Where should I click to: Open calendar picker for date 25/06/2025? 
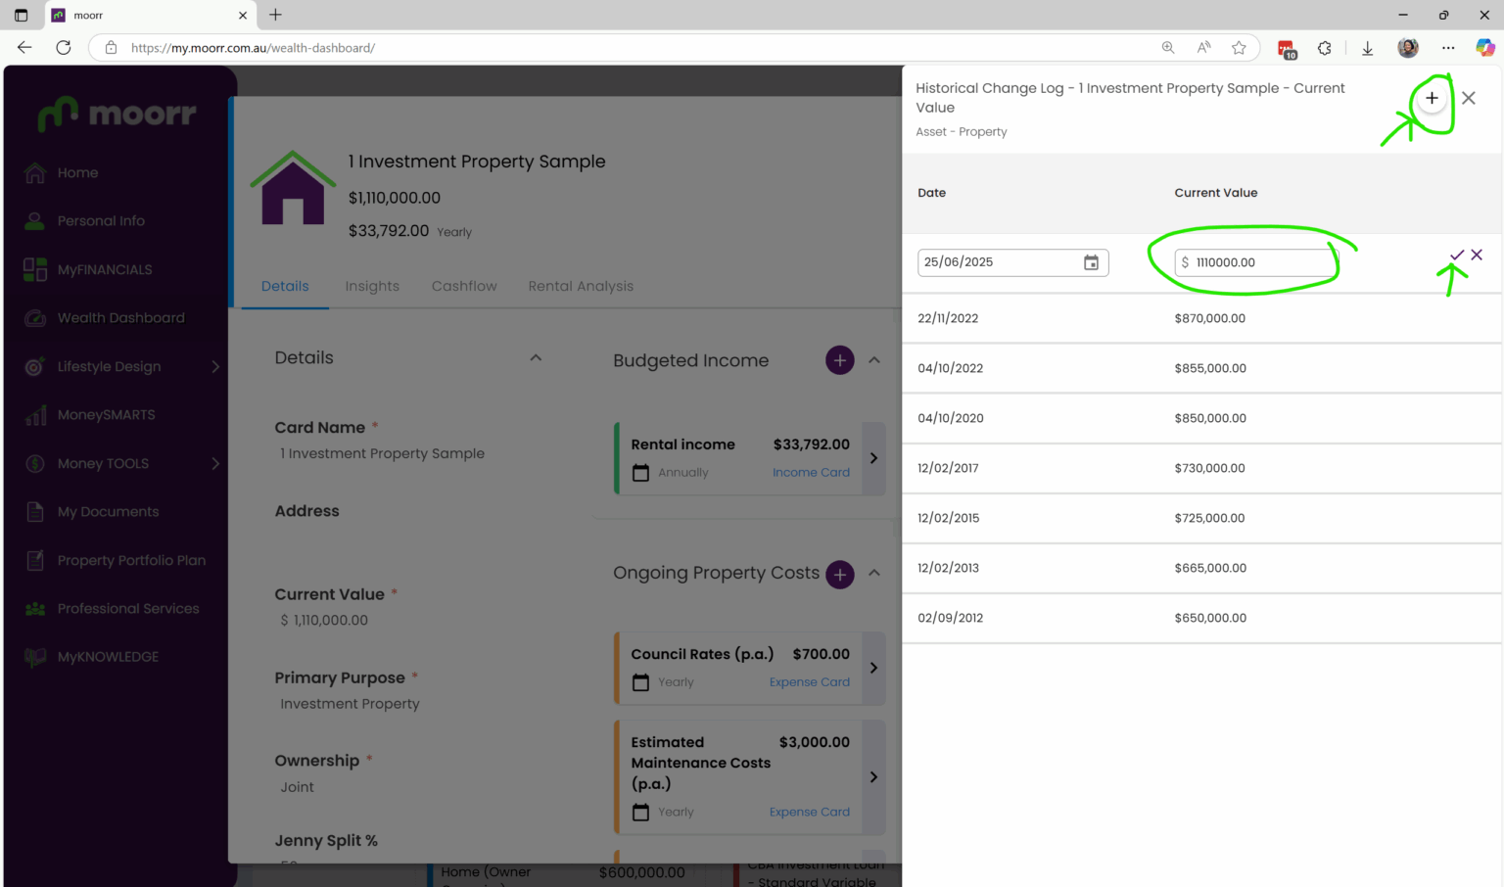(x=1091, y=262)
